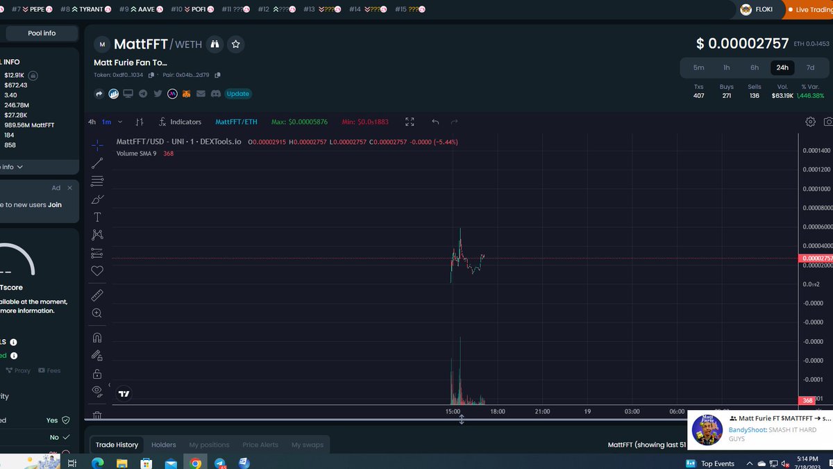The image size is (833, 469).
Task: Switch chart to 4h timeframe
Action: click(x=92, y=122)
